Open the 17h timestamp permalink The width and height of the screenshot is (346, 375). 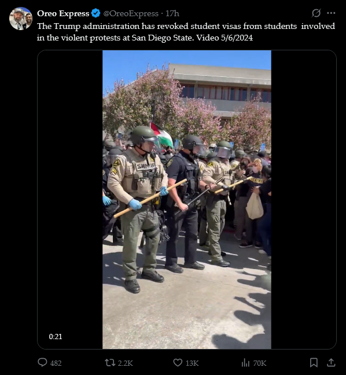[172, 13]
